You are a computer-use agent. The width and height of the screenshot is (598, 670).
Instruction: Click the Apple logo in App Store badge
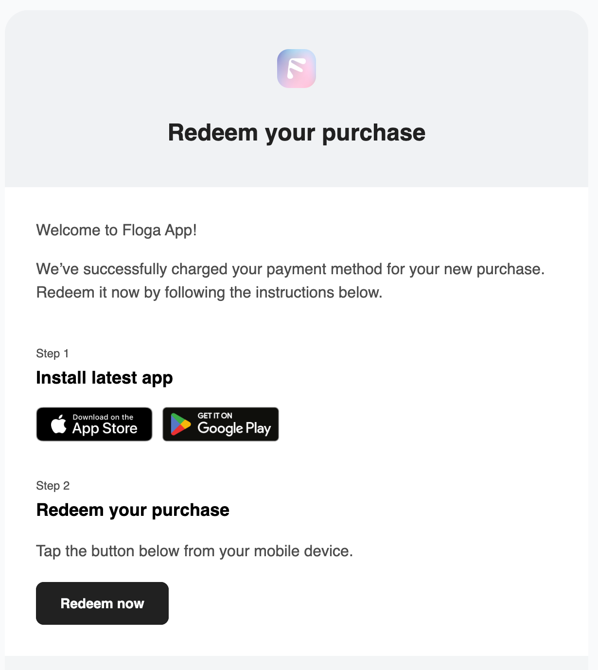[x=59, y=423]
